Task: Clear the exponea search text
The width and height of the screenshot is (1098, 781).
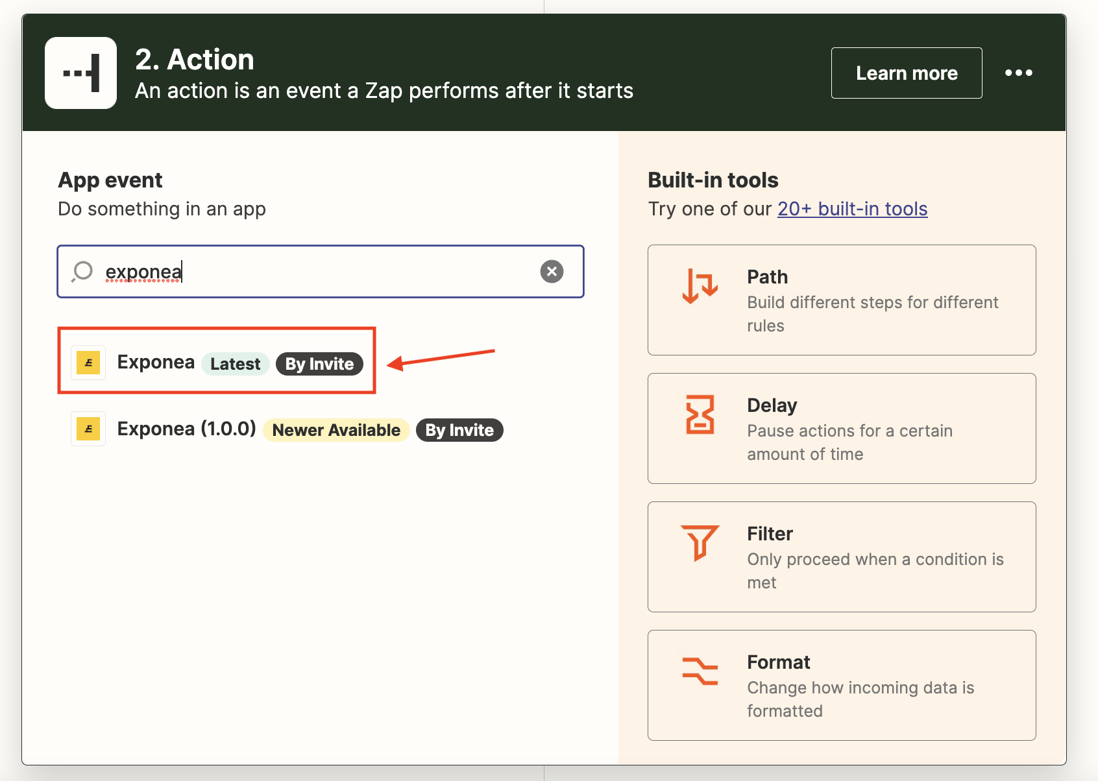Action: click(552, 271)
